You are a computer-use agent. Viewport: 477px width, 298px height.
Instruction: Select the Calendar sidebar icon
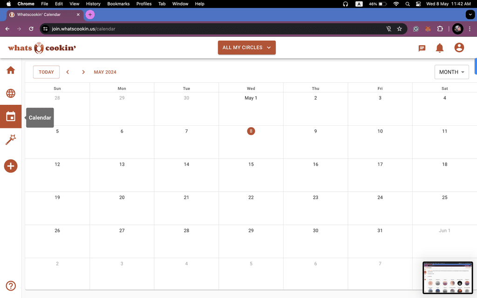[x=11, y=116]
